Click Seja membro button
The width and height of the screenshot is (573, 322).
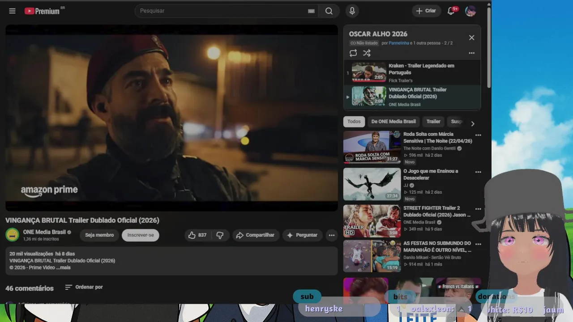pos(99,235)
